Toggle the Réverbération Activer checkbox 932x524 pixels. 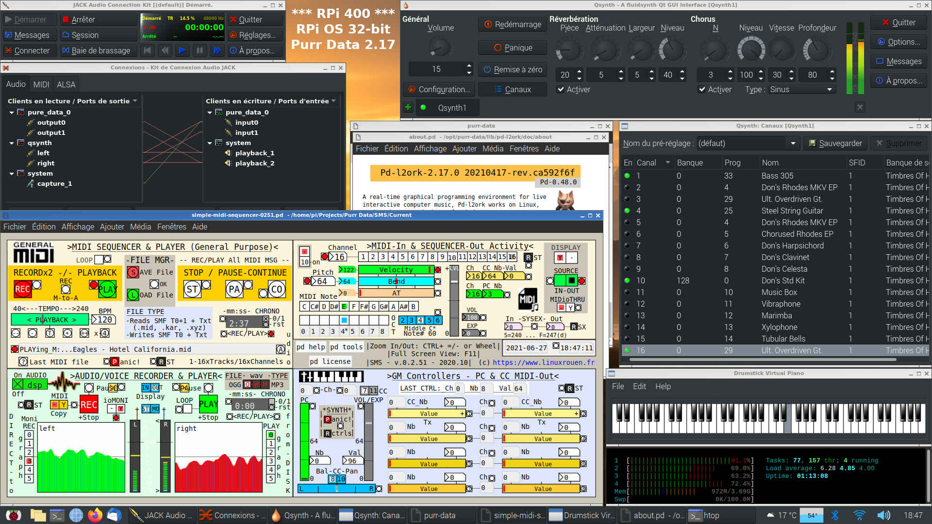tap(561, 89)
